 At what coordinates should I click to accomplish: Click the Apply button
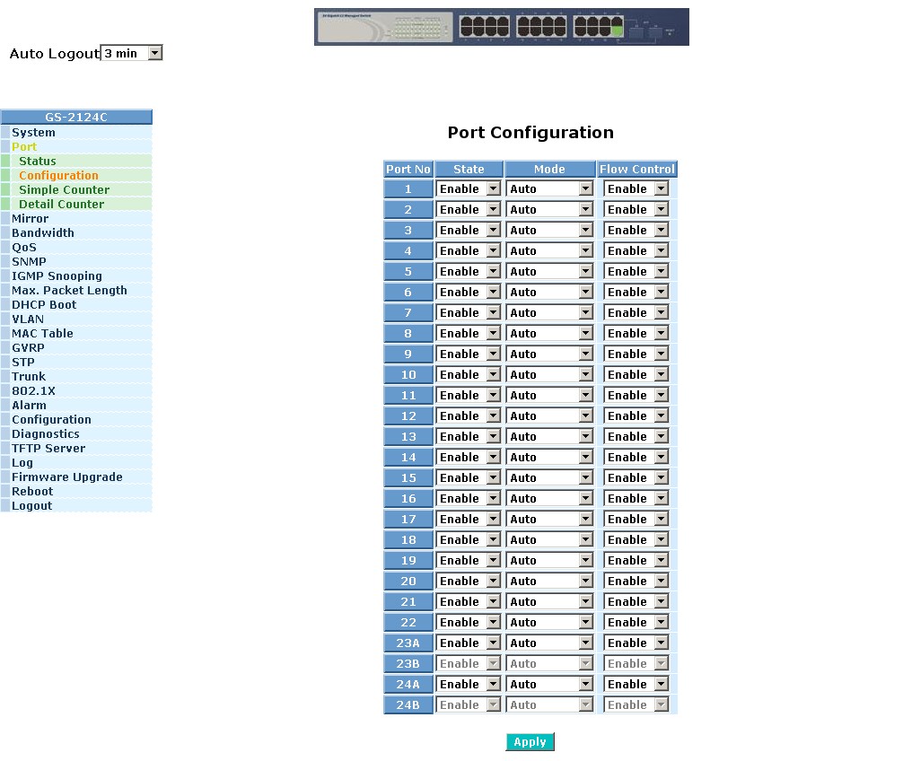(530, 742)
